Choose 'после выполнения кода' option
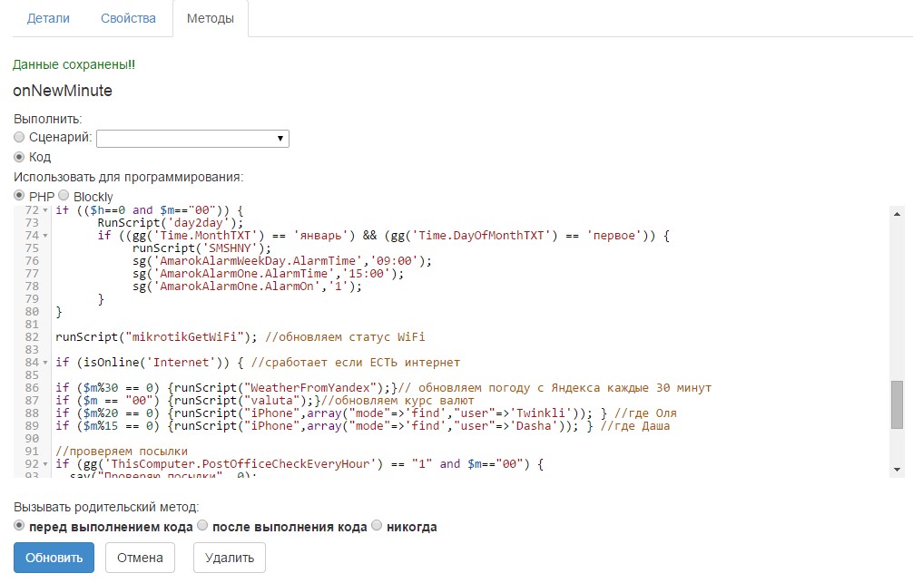 pos(203,525)
